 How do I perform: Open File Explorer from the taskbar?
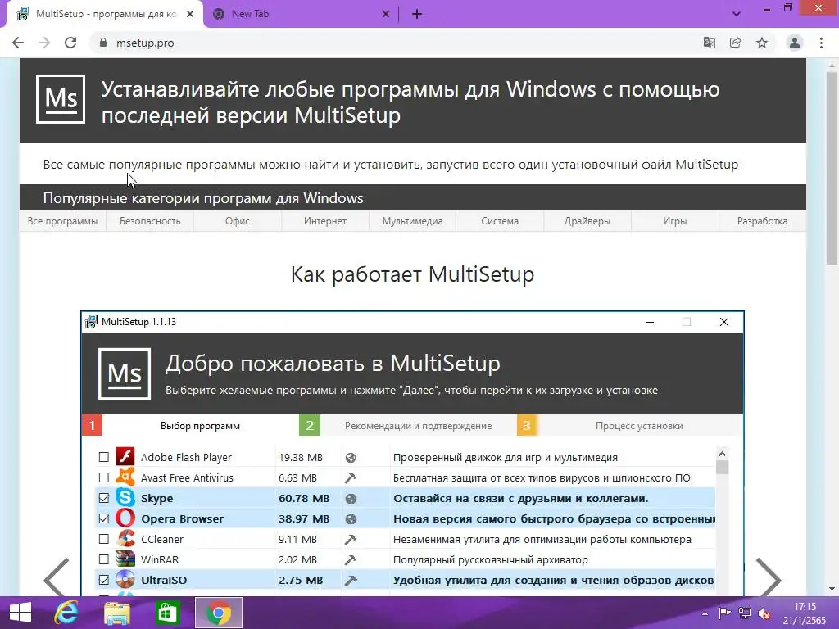(116, 613)
